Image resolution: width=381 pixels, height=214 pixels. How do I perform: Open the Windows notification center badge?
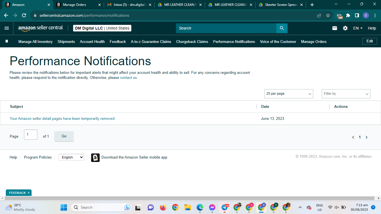pyautogui.click(x=373, y=207)
